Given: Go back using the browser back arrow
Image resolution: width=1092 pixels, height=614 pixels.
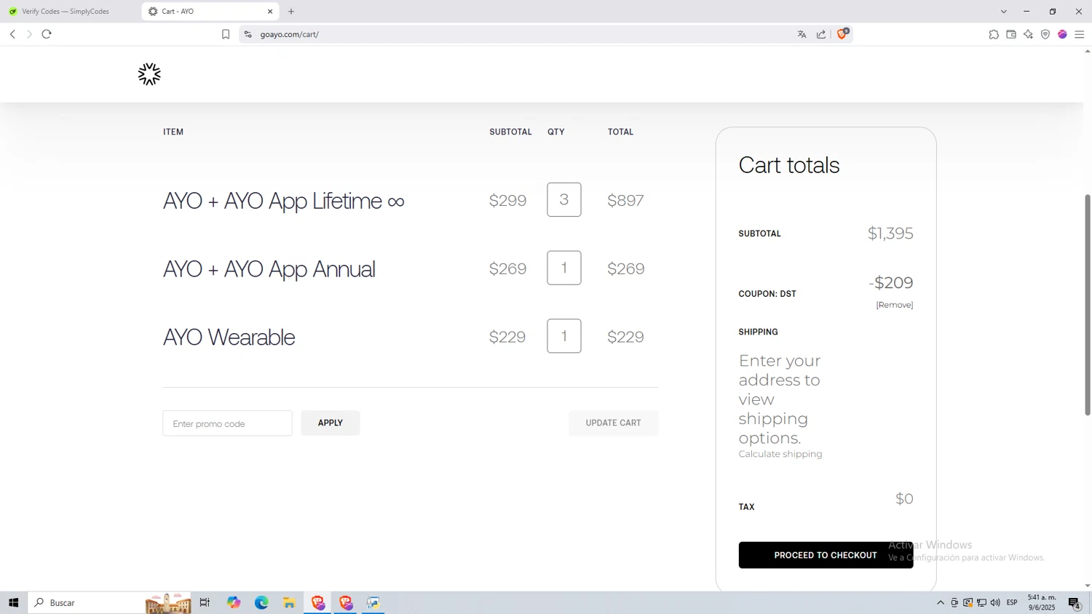Looking at the screenshot, I should 12,34.
